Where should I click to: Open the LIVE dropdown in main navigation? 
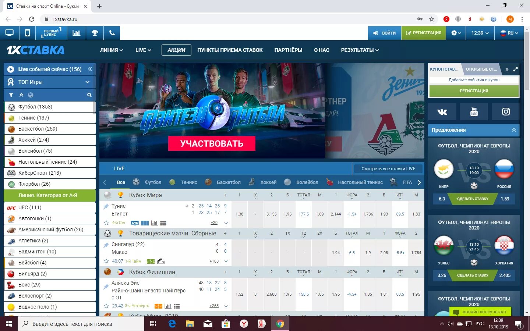tap(143, 50)
